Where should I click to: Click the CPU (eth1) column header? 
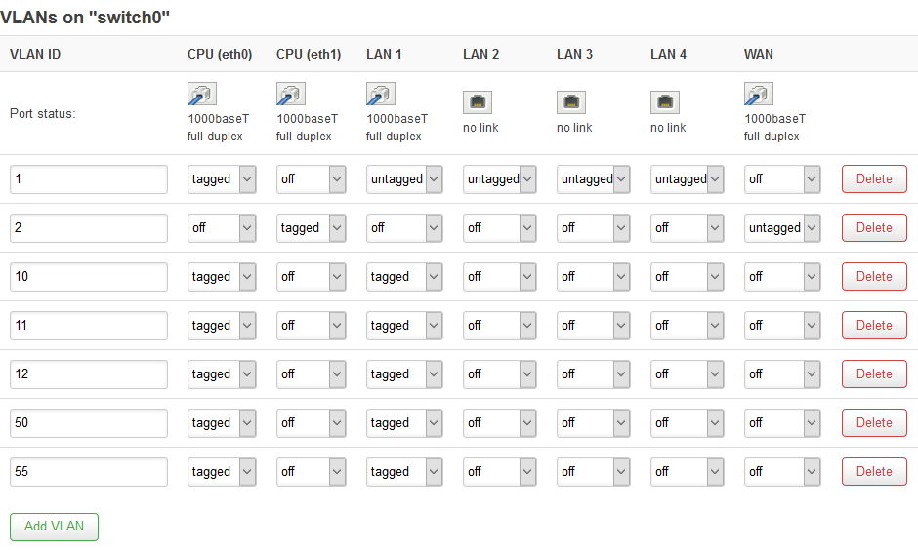309,55
